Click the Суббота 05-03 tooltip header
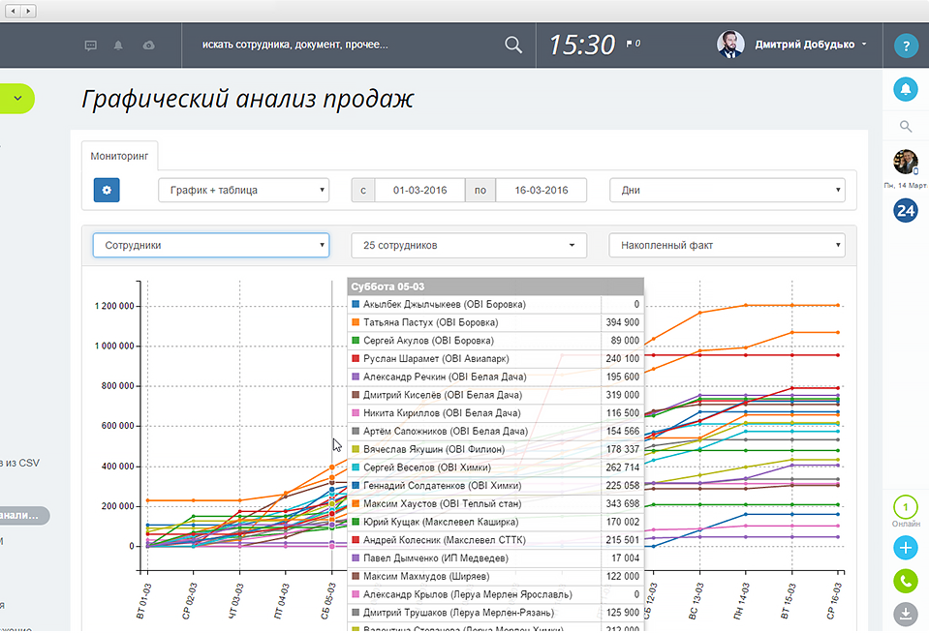The height and width of the screenshot is (633, 929). coord(495,286)
